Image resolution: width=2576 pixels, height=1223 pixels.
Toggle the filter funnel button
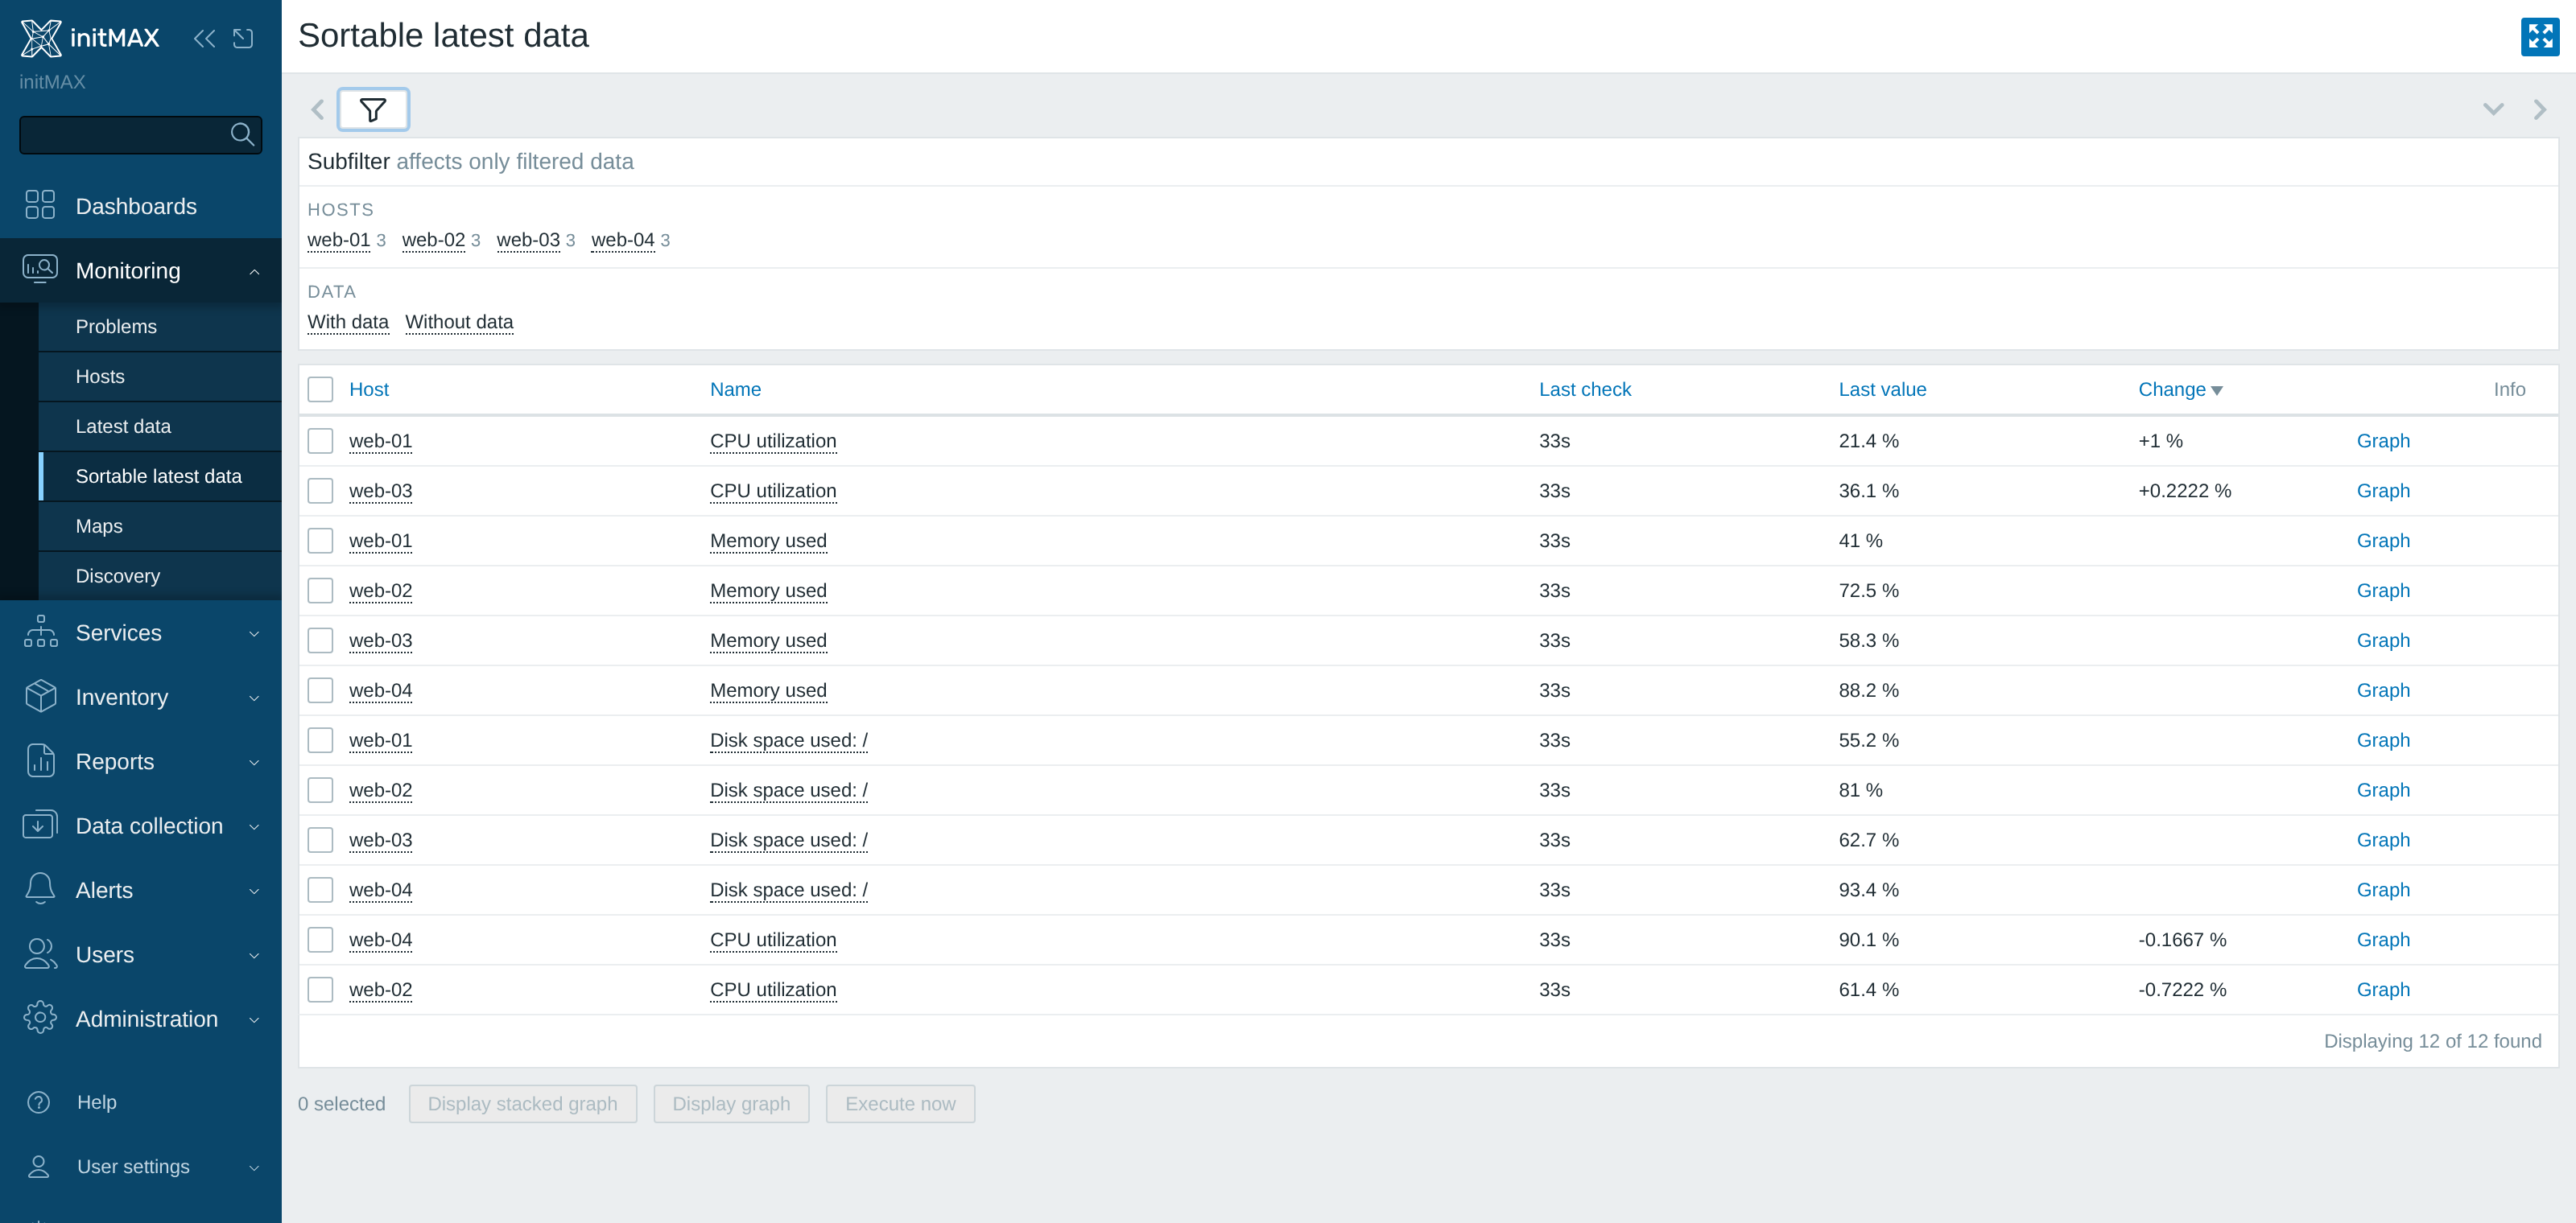(373, 109)
